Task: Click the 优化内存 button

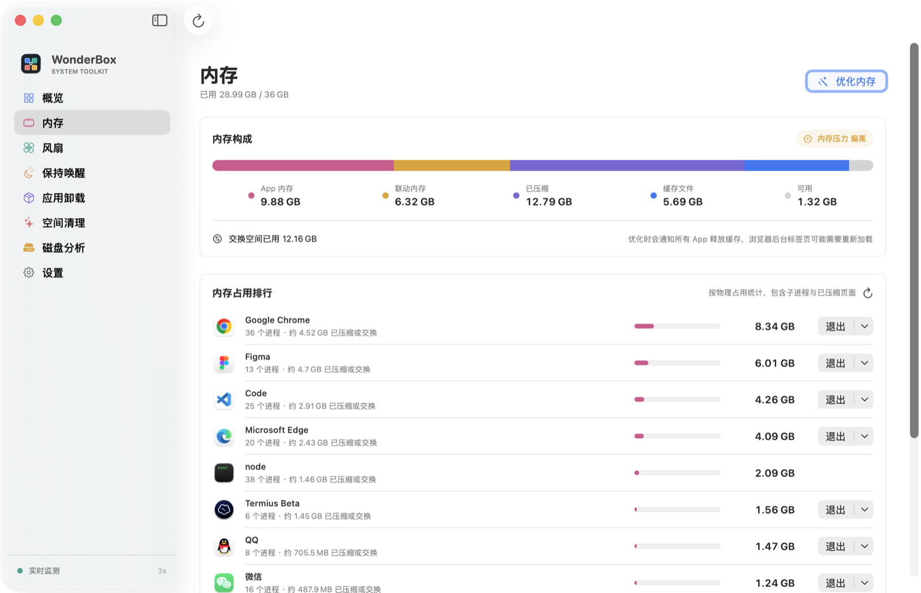Action: coord(846,81)
